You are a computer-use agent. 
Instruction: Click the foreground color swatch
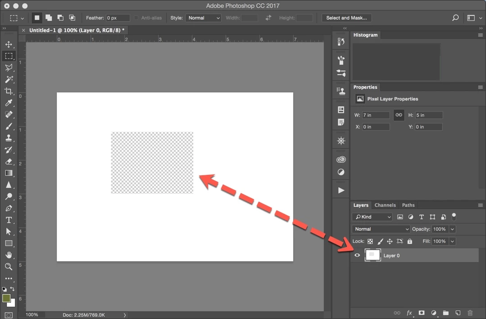tap(6, 298)
